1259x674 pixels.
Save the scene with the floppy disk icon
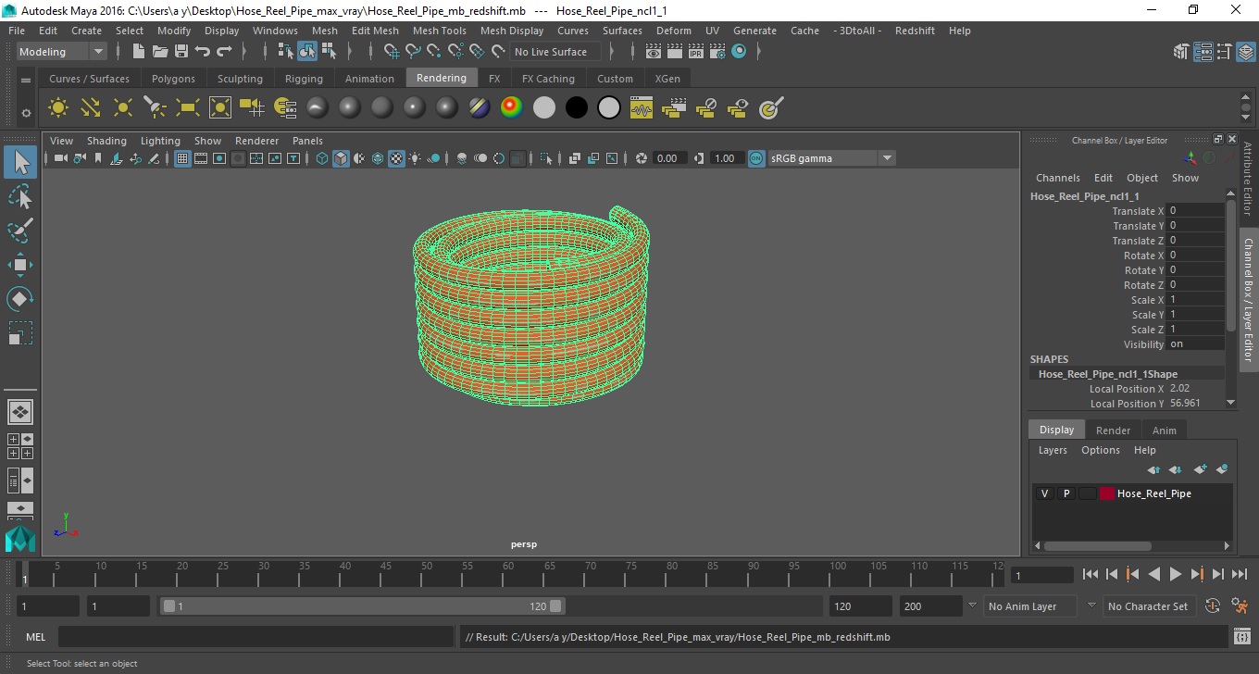(181, 52)
